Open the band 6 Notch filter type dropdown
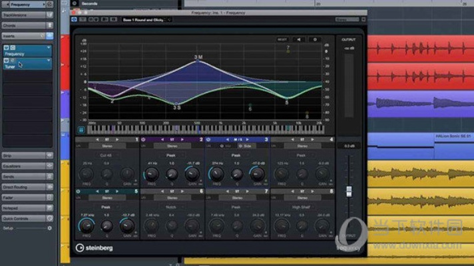Screen dimensions: 474x266 171,207
